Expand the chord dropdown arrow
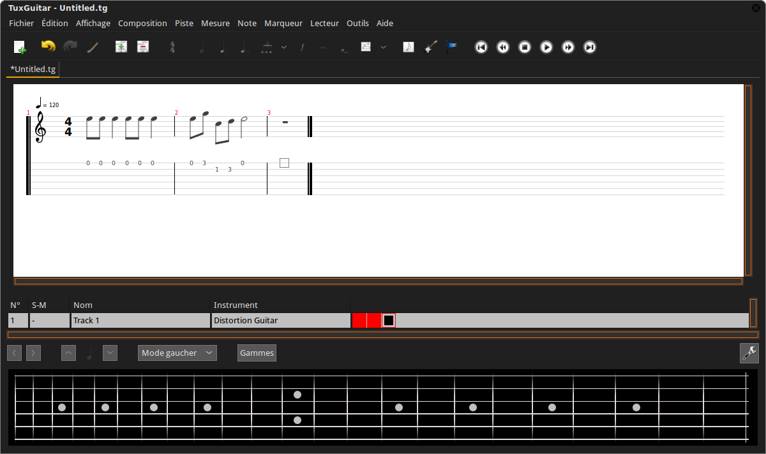766x454 pixels. [384, 47]
